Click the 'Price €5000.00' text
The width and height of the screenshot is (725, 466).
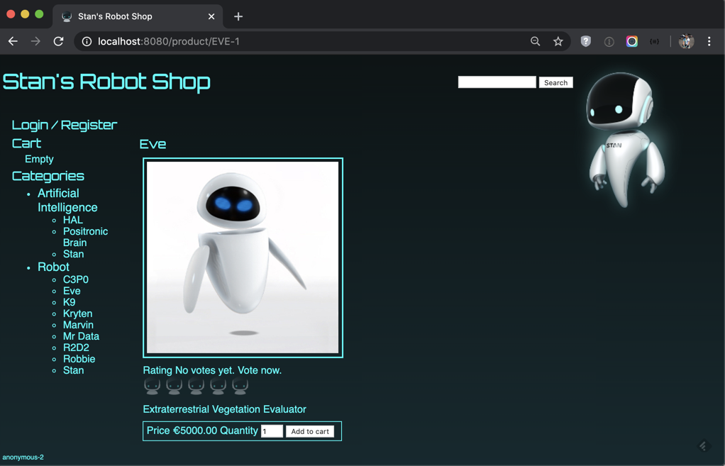182,431
